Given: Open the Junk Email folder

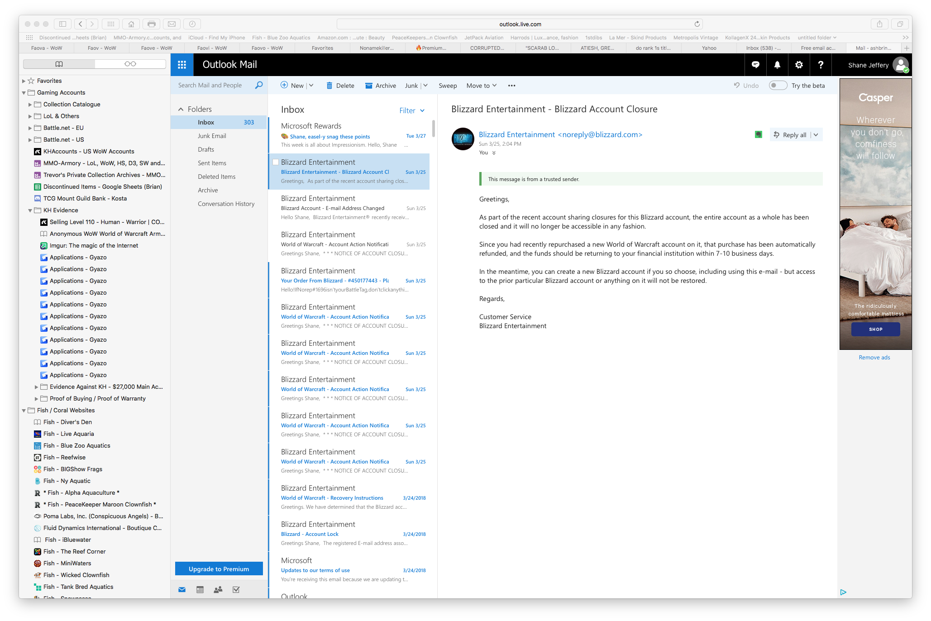Looking at the screenshot, I should point(212,136).
